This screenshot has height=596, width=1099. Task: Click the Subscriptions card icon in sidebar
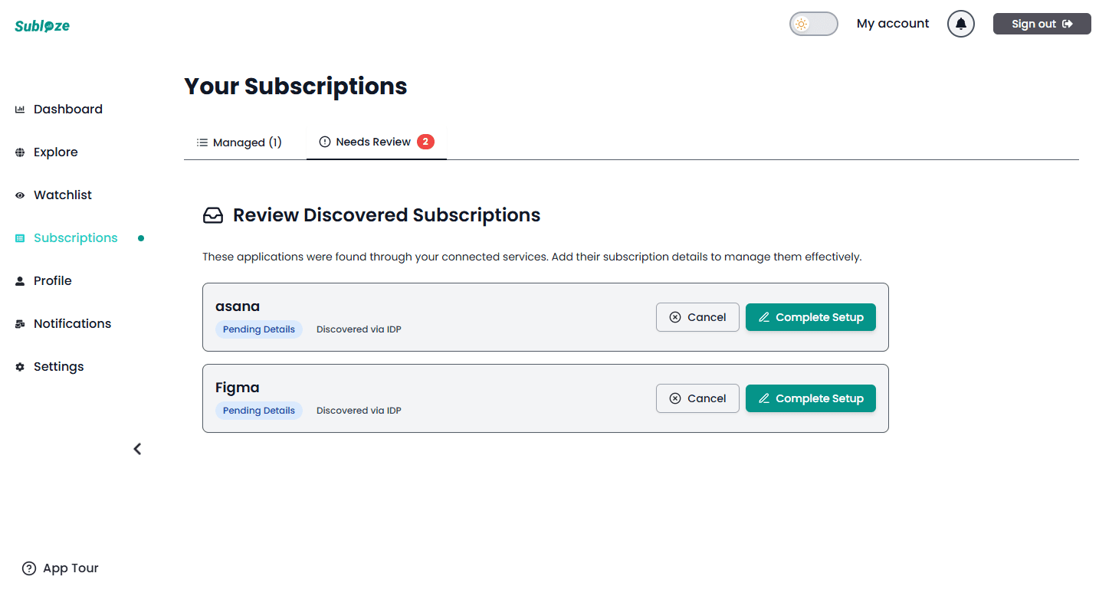click(x=19, y=237)
